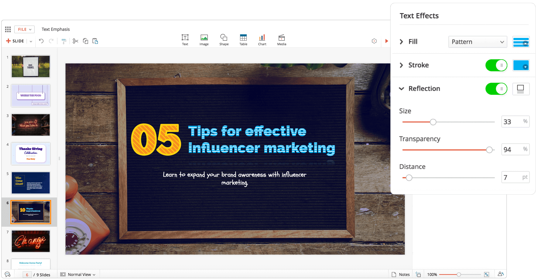The width and height of the screenshot is (539, 280).
Task: Click the Stroke blue color swatch
Action: click(x=521, y=65)
